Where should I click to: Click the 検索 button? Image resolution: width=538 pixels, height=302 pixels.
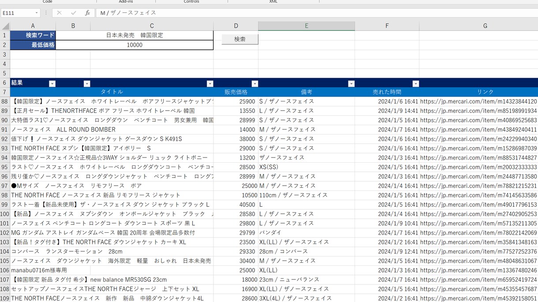[x=240, y=39]
